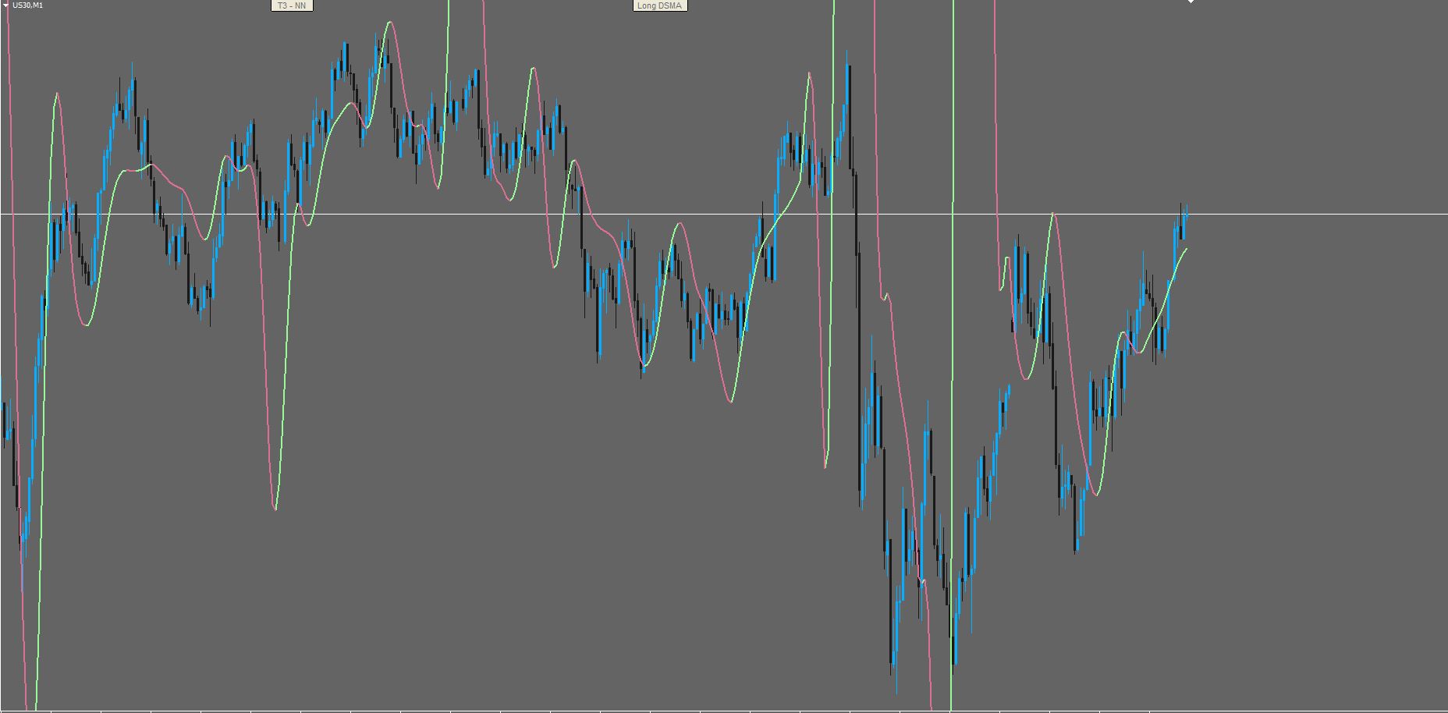Click the chart shift triangle marker
The image size is (1448, 713).
pyautogui.click(x=1191, y=2)
